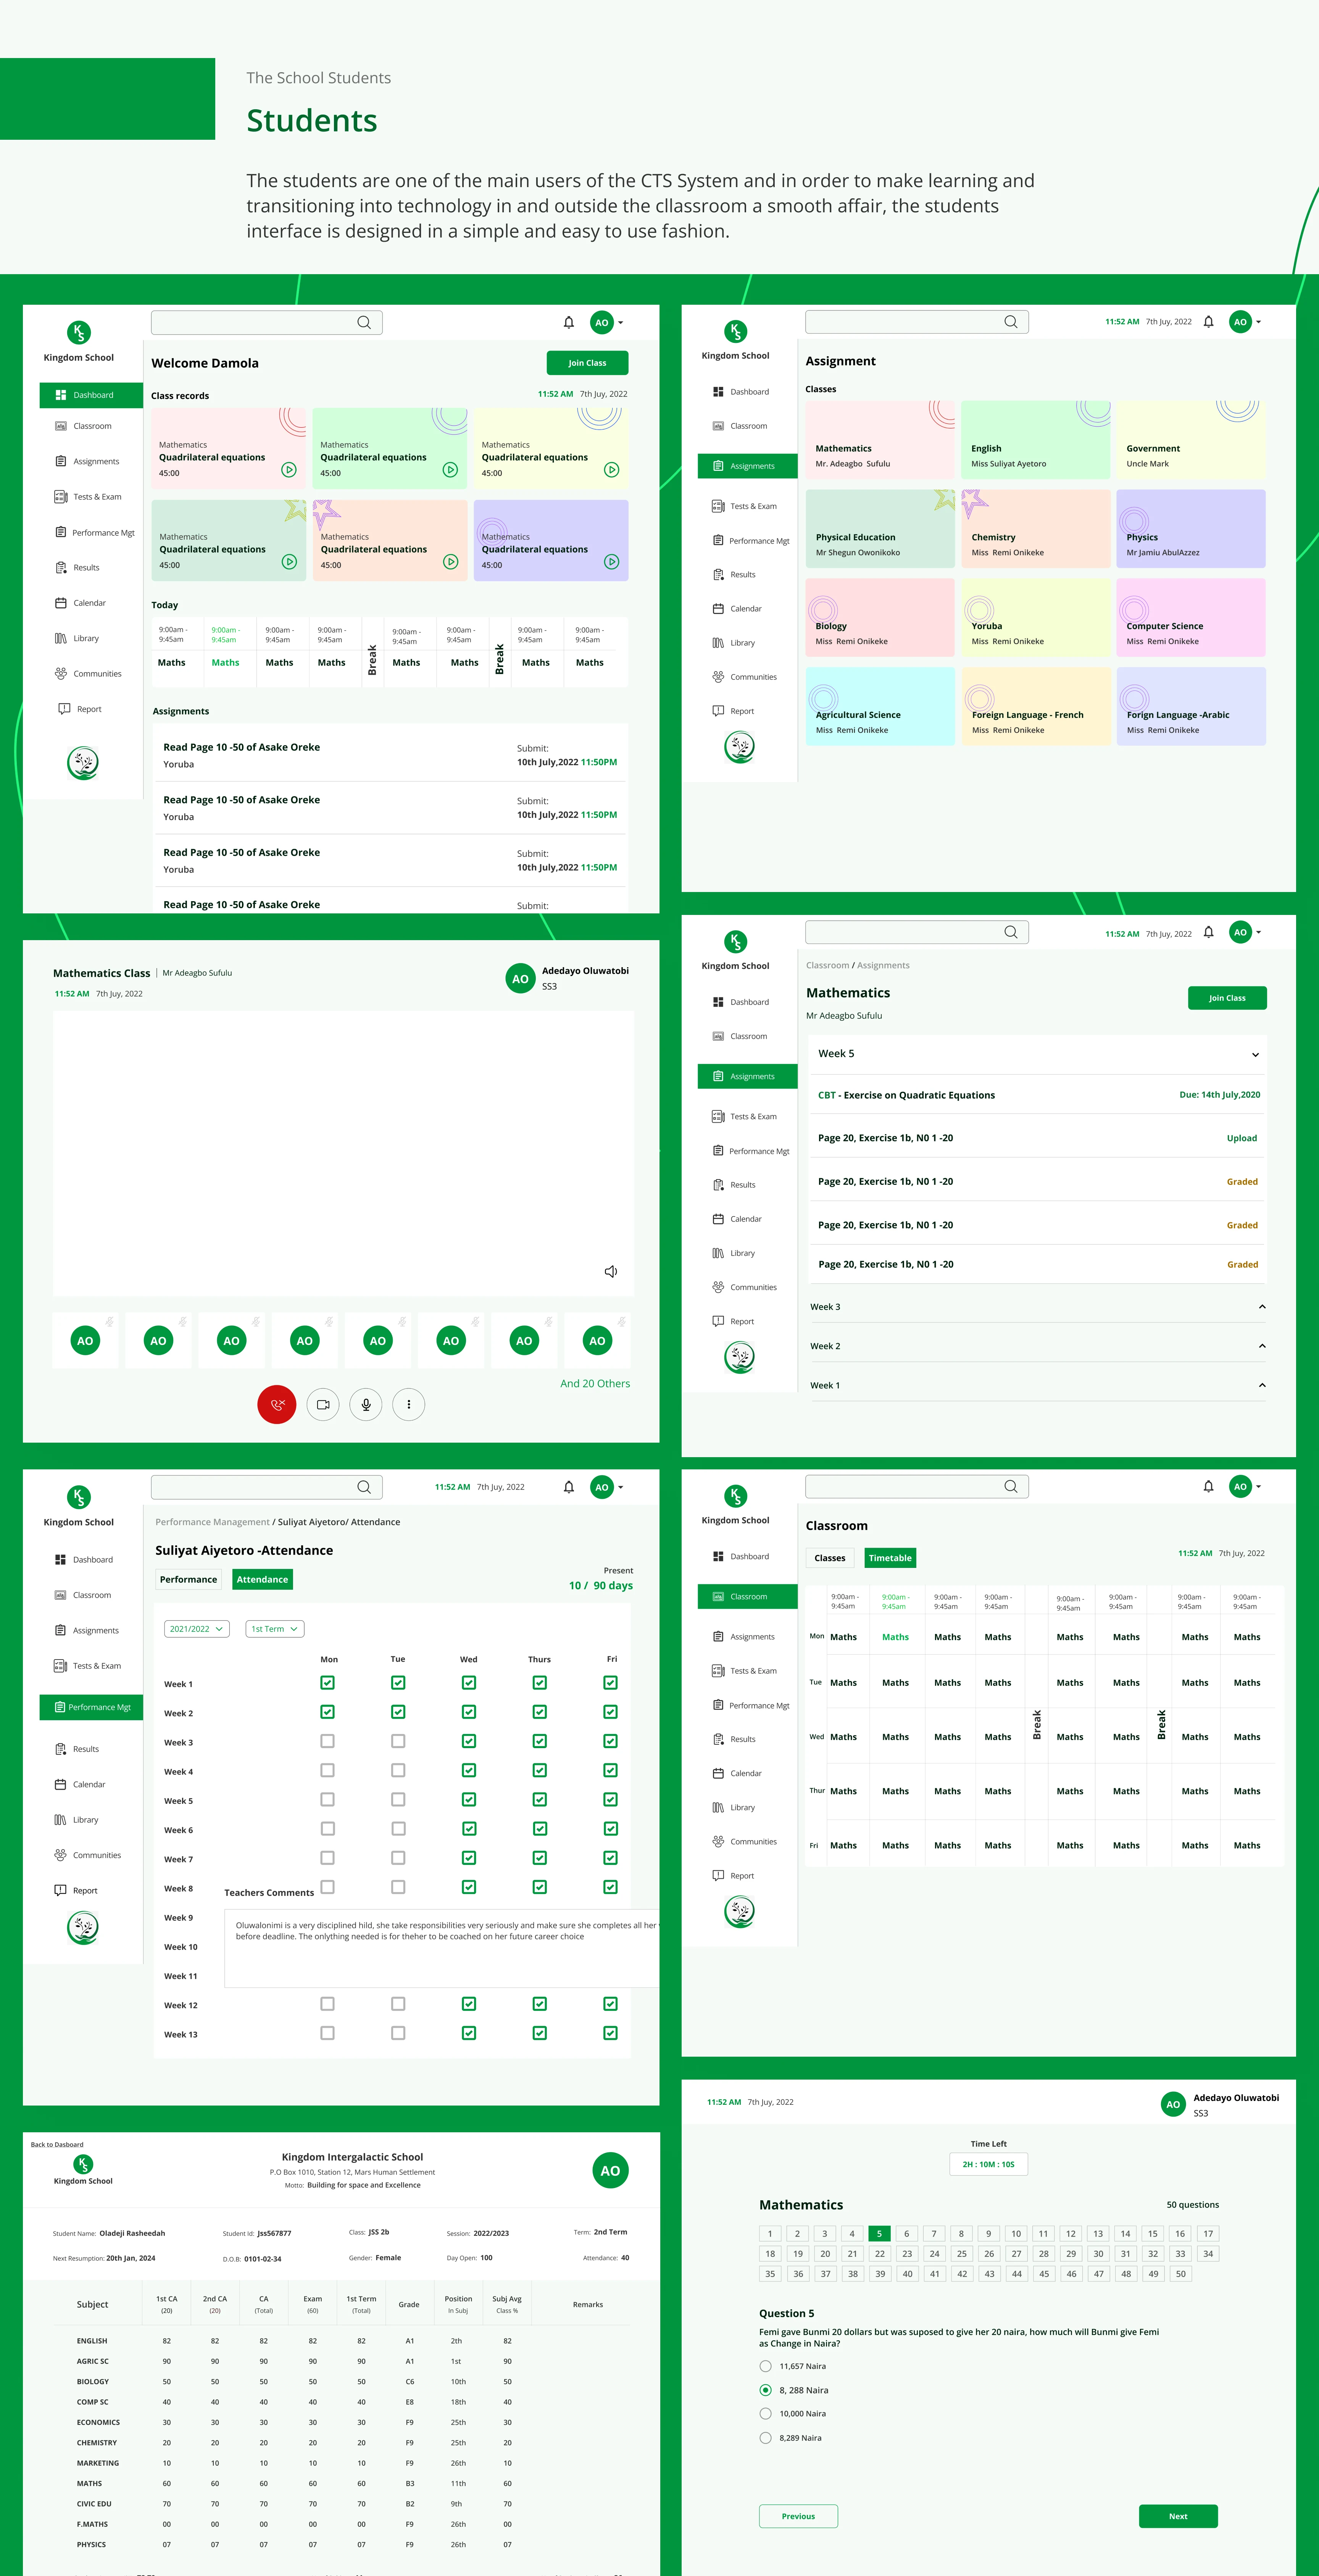
Task: Open the pink Biology class card
Action: point(880,617)
